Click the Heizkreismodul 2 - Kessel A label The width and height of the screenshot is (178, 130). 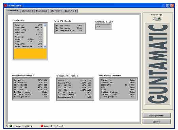pyautogui.click(x=110, y=76)
